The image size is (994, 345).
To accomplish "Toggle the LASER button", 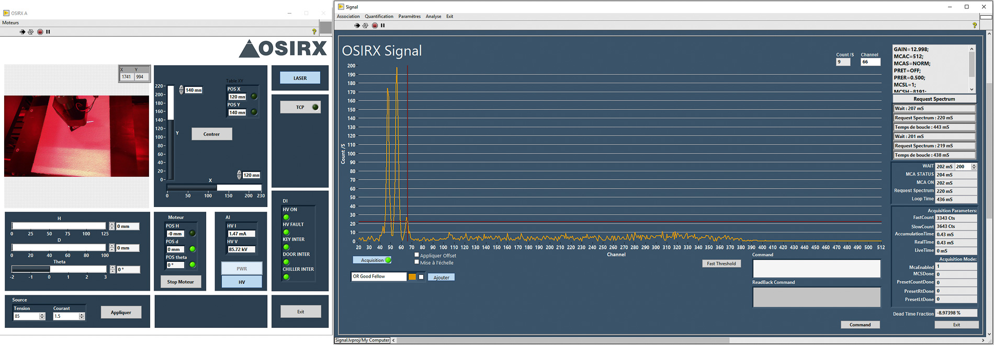I will click(x=300, y=78).
